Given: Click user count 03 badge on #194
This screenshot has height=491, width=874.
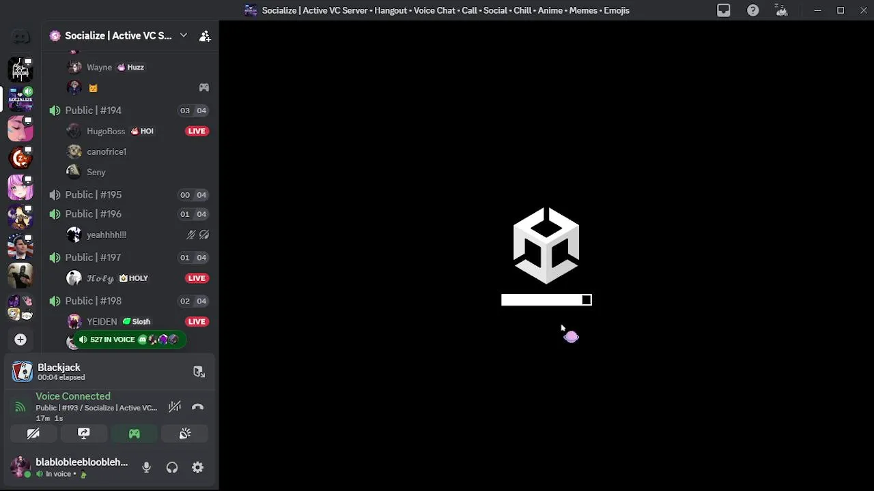Looking at the screenshot, I should click(185, 110).
